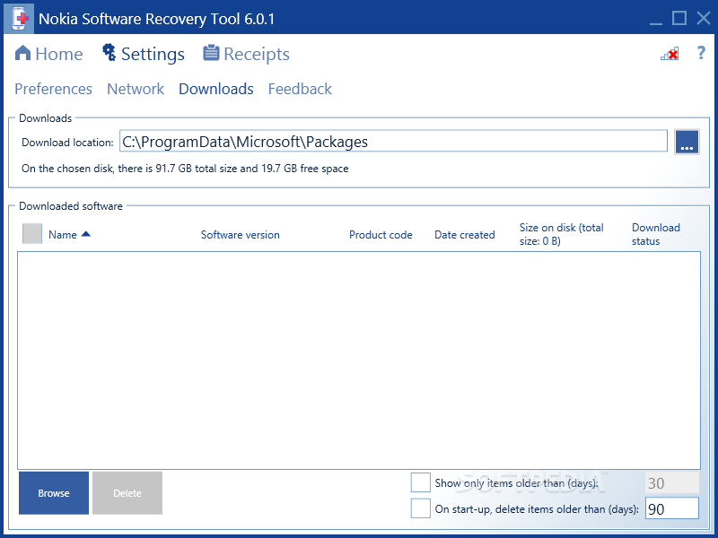
Task: Click the network disconnected status icon
Action: pyautogui.click(x=670, y=54)
